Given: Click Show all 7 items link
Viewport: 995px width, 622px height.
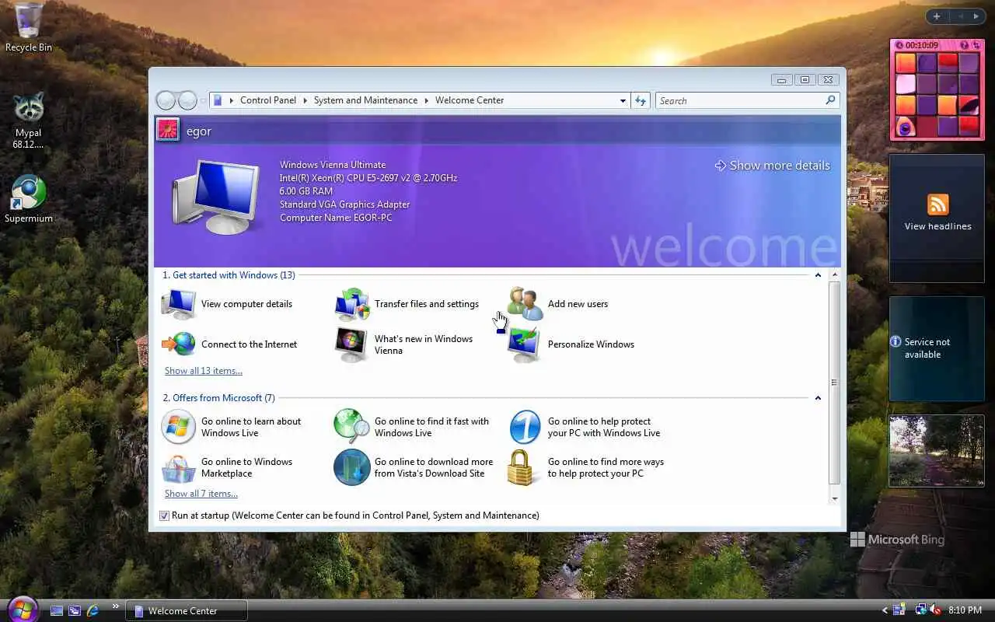Looking at the screenshot, I should [201, 494].
